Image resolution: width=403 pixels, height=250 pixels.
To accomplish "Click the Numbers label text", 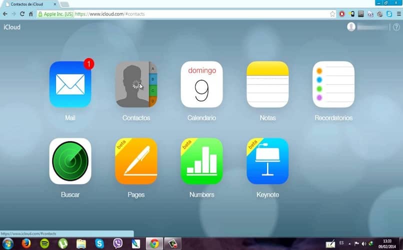I will point(202,194).
